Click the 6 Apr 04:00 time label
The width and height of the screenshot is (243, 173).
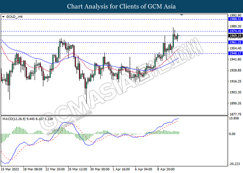[143, 169]
